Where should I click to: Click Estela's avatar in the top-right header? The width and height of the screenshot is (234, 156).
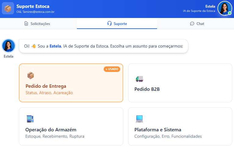click(225, 8)
